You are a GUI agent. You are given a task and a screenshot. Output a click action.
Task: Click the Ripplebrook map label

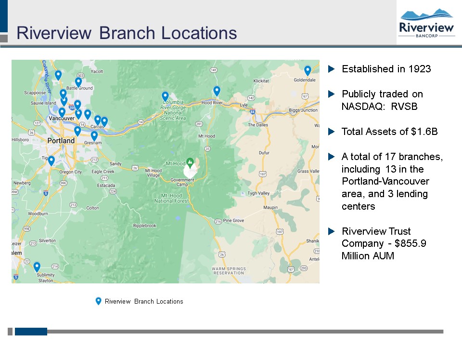coord(145,226)
